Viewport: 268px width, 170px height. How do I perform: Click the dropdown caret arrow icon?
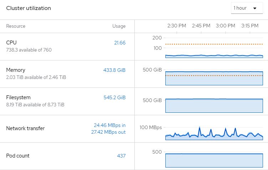pos(255,8)
